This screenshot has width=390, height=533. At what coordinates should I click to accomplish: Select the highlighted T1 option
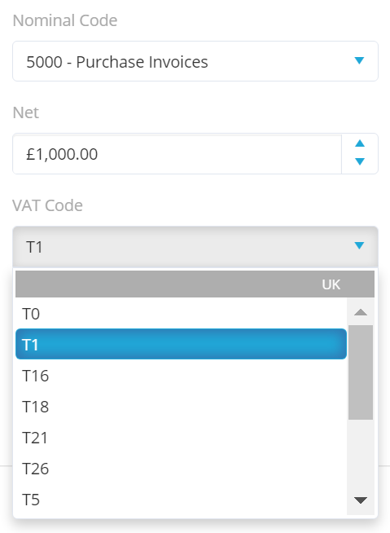click(x=181, y=344)
